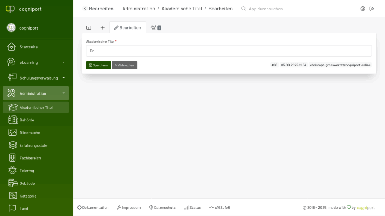
Task: Click the Abbrechen button
Action: 124,65
